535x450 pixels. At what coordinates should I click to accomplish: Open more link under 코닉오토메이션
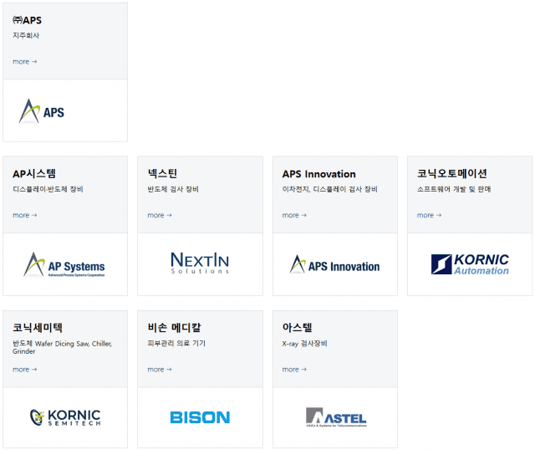[429, 216]
